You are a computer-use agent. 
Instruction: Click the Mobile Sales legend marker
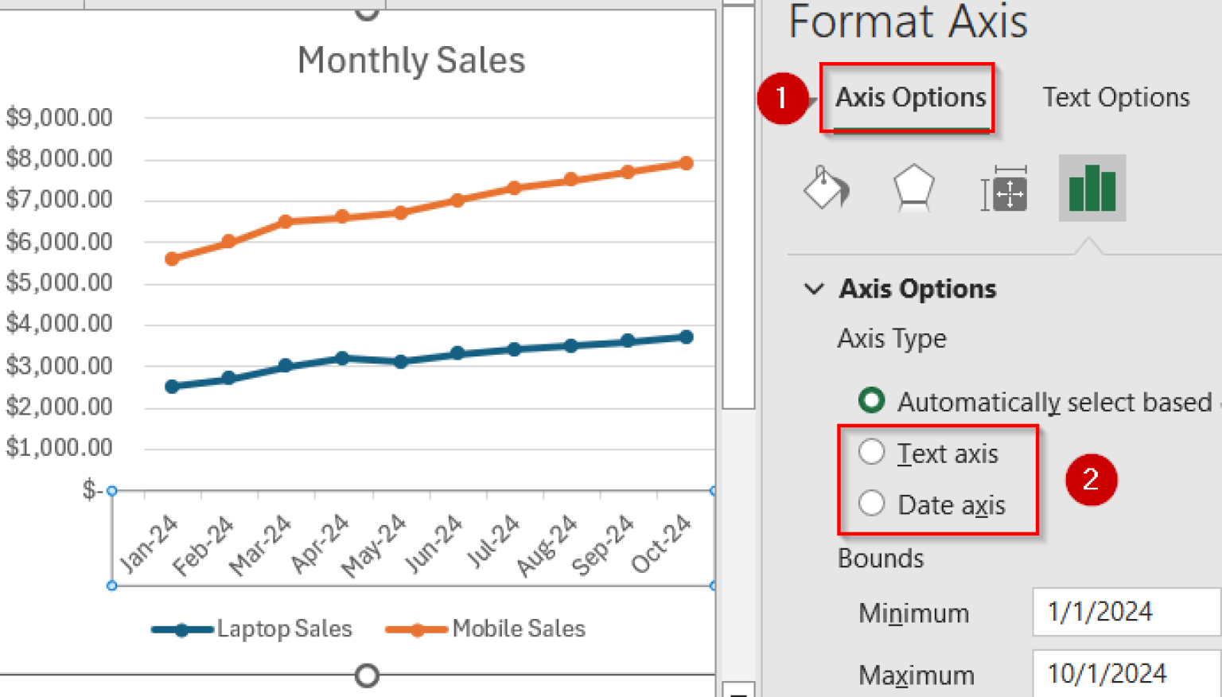pyautogui.click(x=416, y=629)
